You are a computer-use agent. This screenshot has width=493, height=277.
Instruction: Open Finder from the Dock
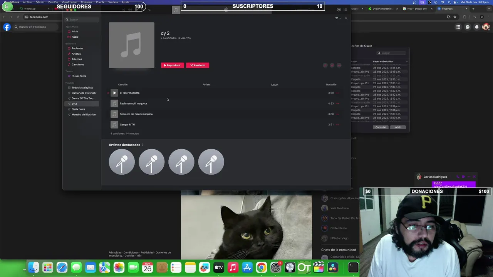tap(34, 267)
